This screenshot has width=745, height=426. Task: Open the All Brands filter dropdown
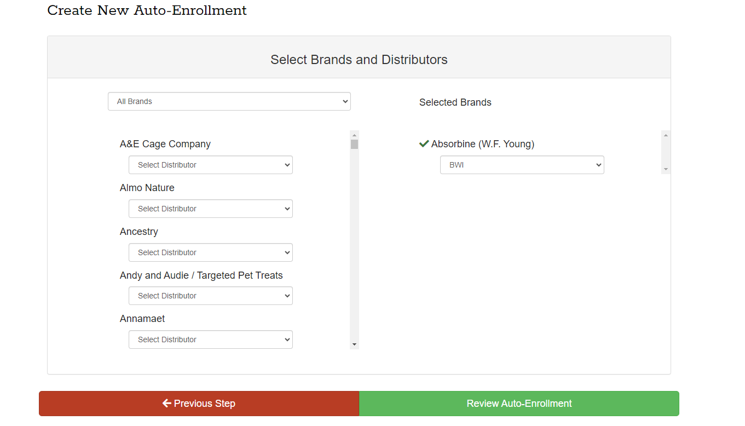[x=229, y=101]
